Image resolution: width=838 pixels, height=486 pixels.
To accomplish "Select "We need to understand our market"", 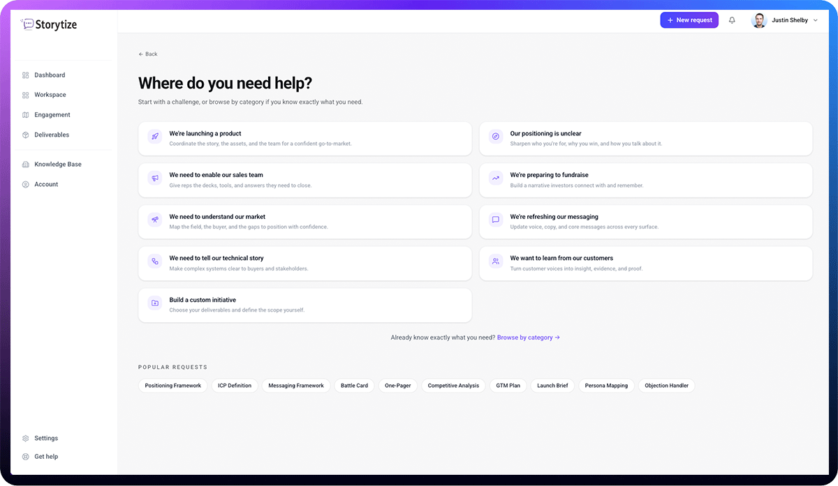I will pos(217,217).
